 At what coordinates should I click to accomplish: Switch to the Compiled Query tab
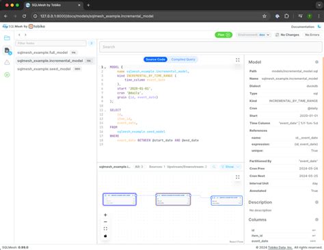183,59
